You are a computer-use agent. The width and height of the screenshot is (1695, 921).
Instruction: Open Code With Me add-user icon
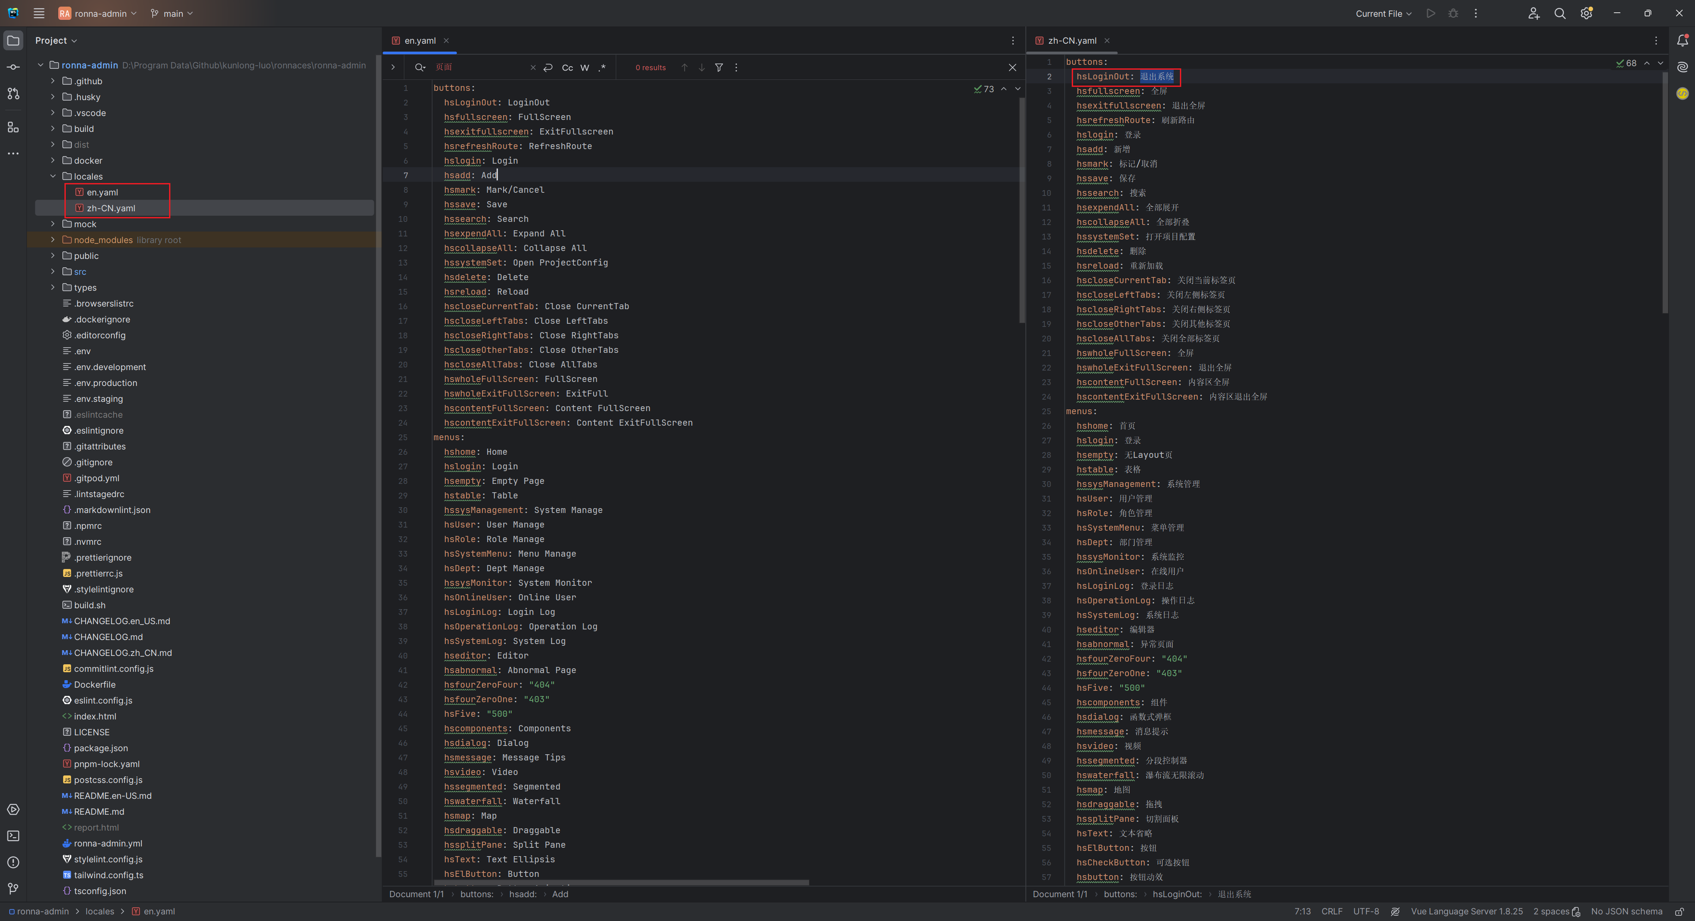[1533, 13]
